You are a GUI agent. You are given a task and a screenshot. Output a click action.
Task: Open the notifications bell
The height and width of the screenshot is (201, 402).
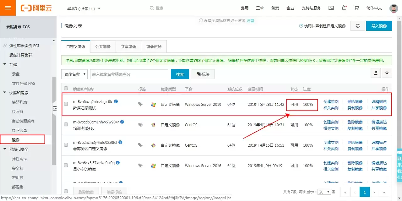tap(344, 8)
